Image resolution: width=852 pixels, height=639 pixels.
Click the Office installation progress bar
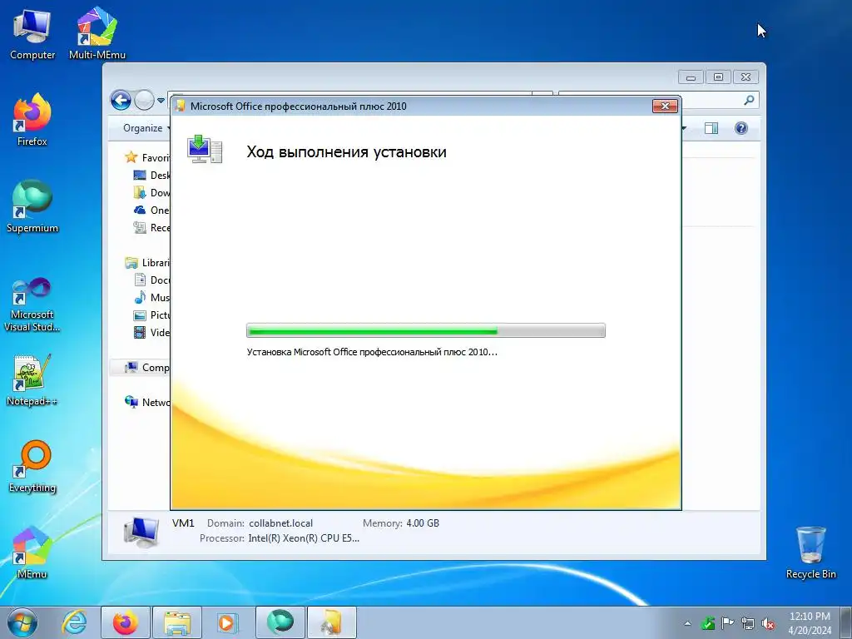coord(426,330)
